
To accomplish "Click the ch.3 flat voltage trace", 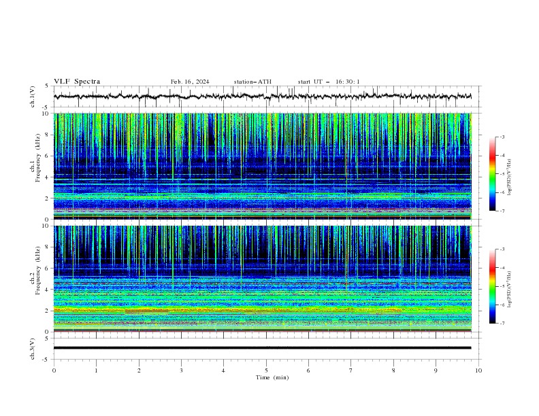I will tap(262, 348).
